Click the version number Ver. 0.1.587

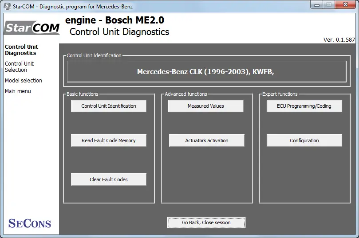[x=339, y=39]
